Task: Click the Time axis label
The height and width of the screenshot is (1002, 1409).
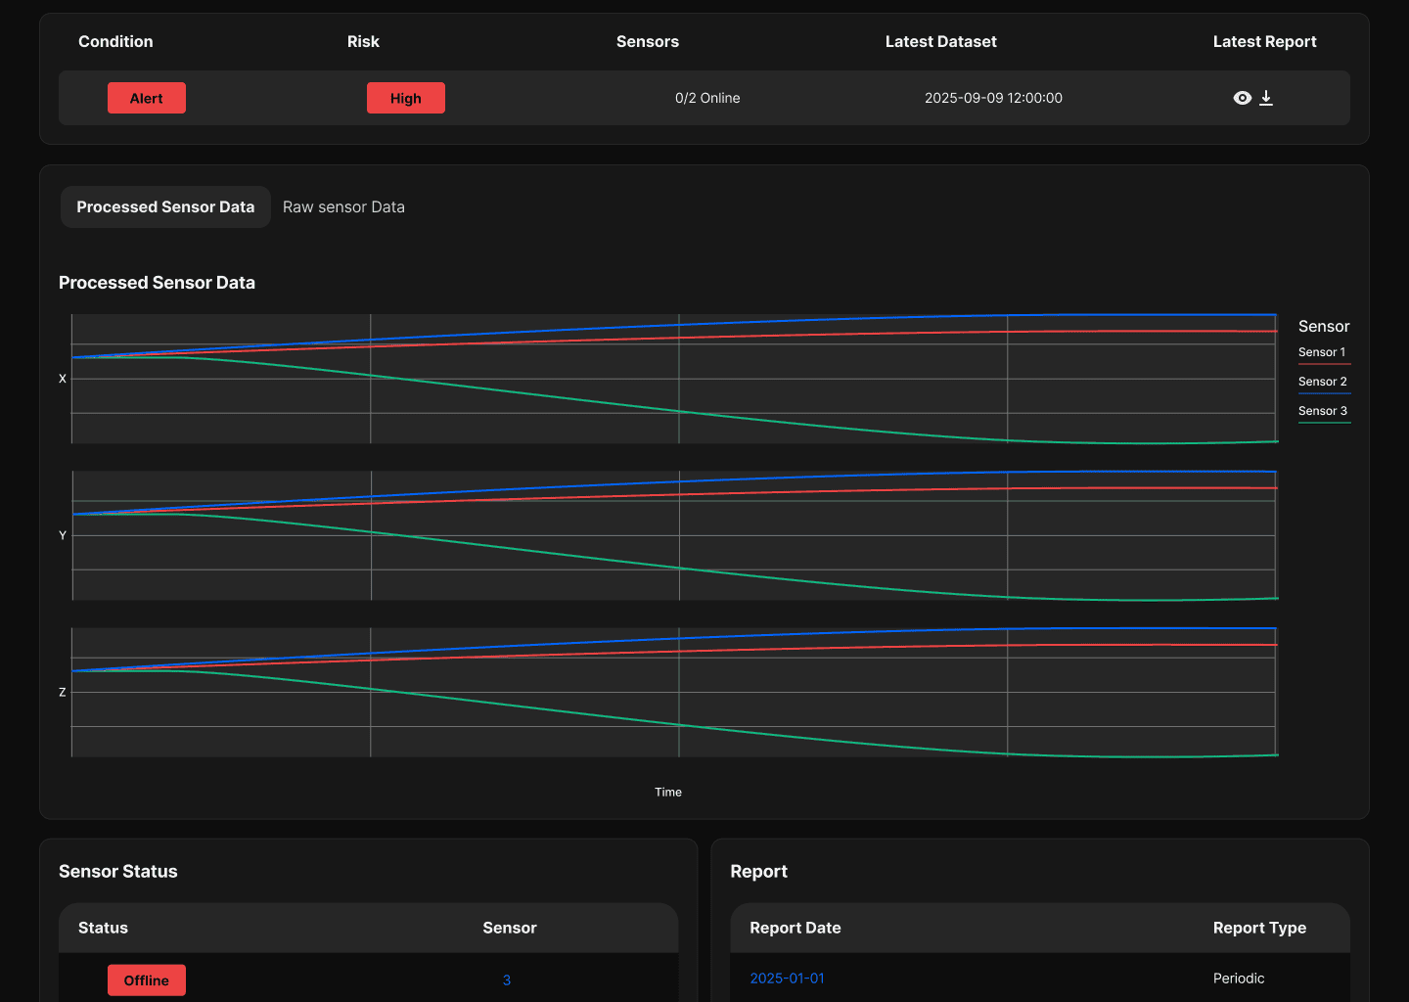Action: pyautogui.click(x=668, y=793)
